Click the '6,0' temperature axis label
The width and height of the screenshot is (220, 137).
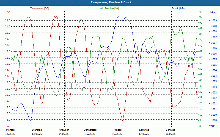pyautogui.click(x=8, y=120)
